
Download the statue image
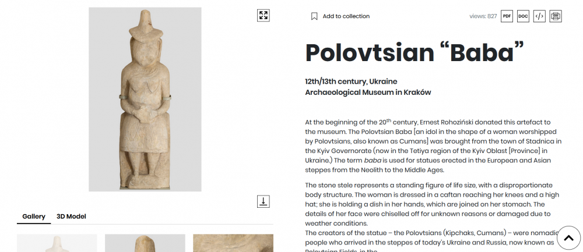pyautogui.click(x=263, y=201)
